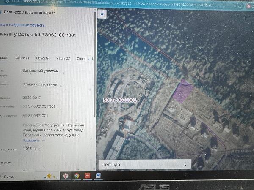Click cadastral quarter value 59:37:0621001
The width and height of the screenshot is (254, 190).
point(35,116)
